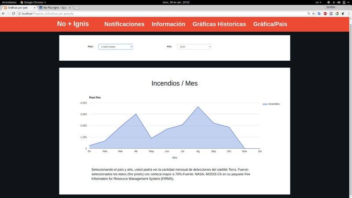
Task: Click the Incendios legend color swatch
Action: click(265, 104)
